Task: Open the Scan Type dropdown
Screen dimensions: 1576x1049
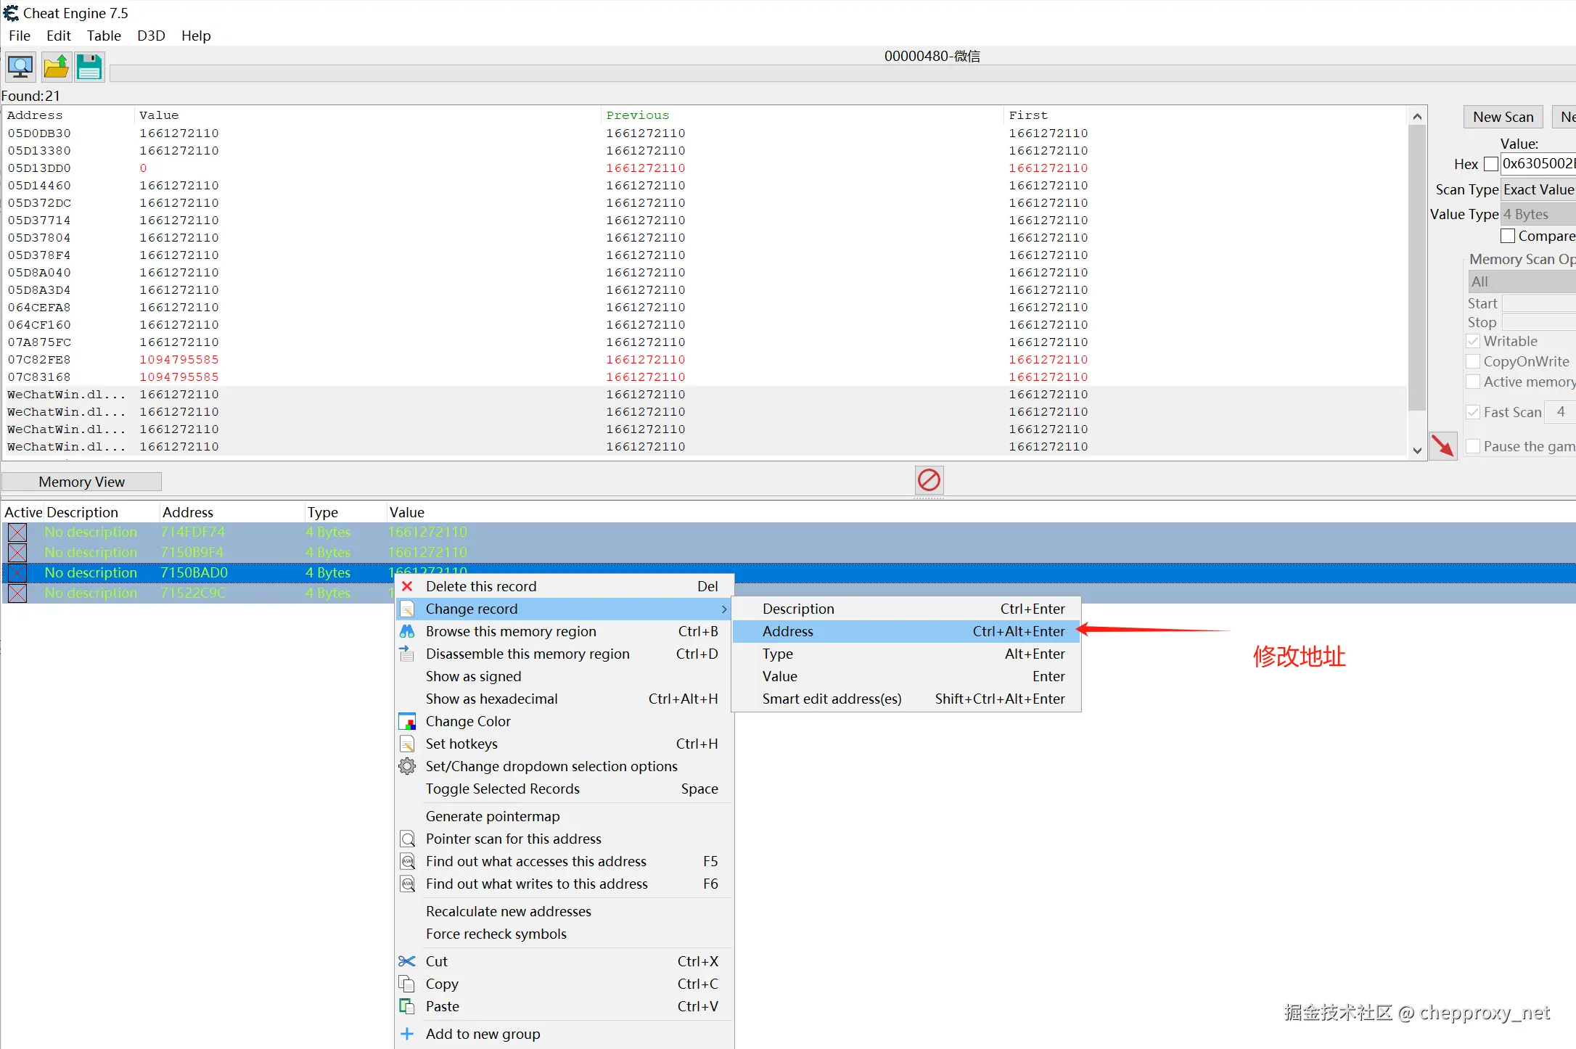Action: coord(1538,189)
